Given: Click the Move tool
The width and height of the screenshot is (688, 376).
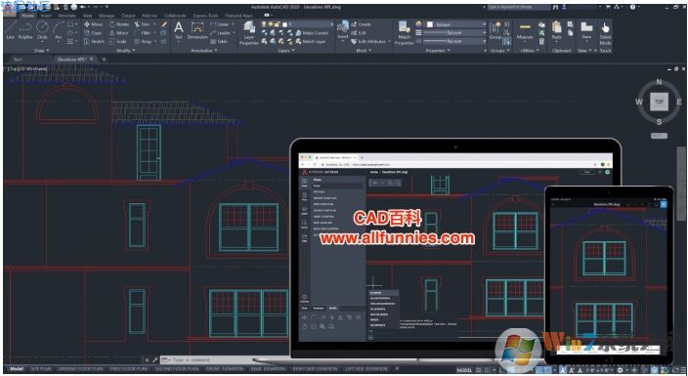Looking at the screenshot, I should (93, 24).
